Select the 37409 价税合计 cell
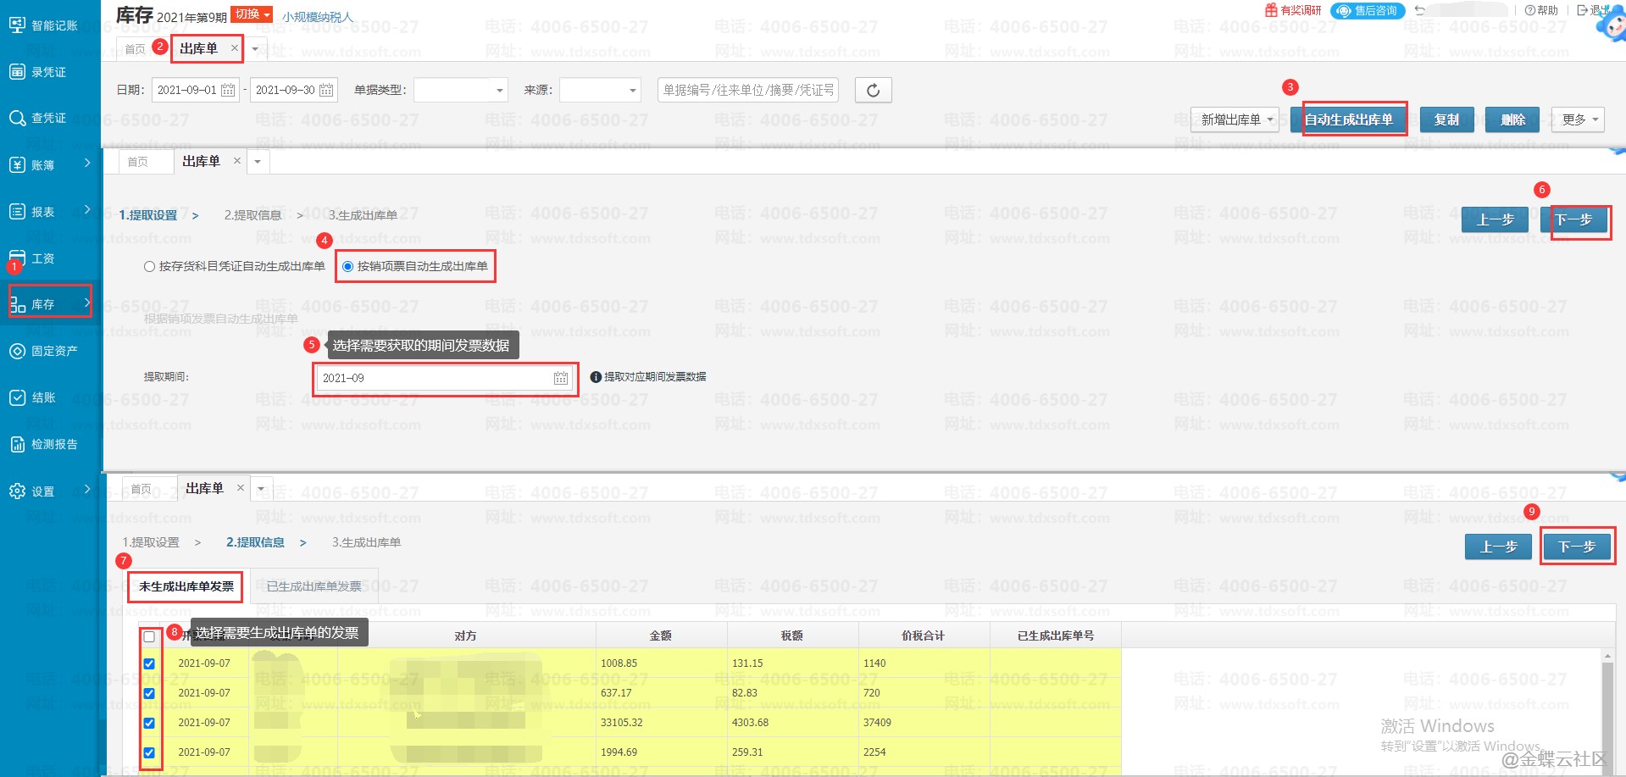1626x777 pixels. (924, 723)
